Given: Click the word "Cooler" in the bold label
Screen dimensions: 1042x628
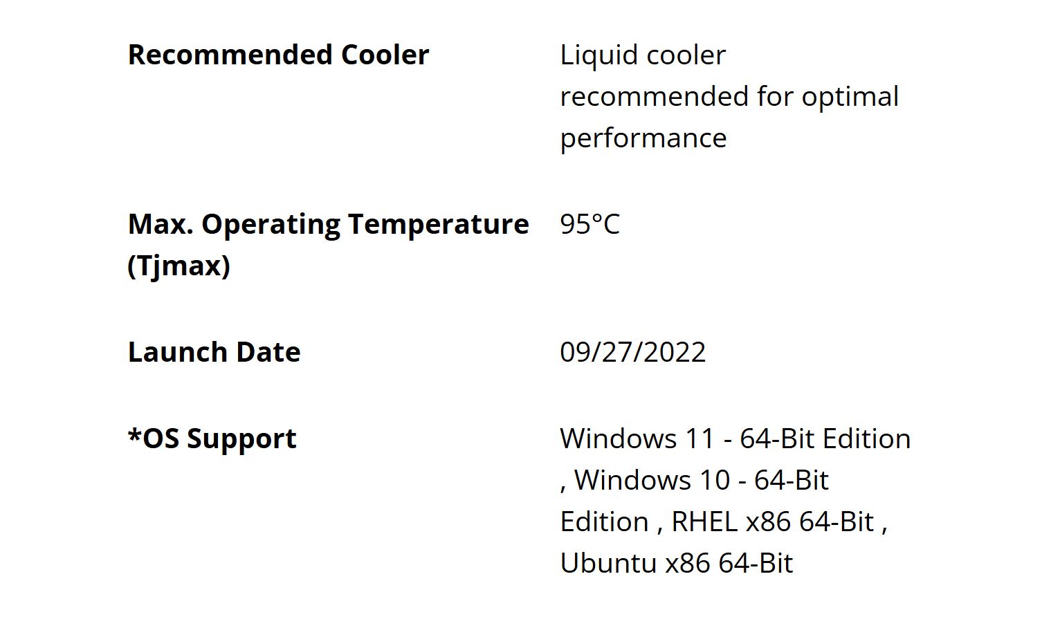Looking at the screenshot, I should coord(385,55).
